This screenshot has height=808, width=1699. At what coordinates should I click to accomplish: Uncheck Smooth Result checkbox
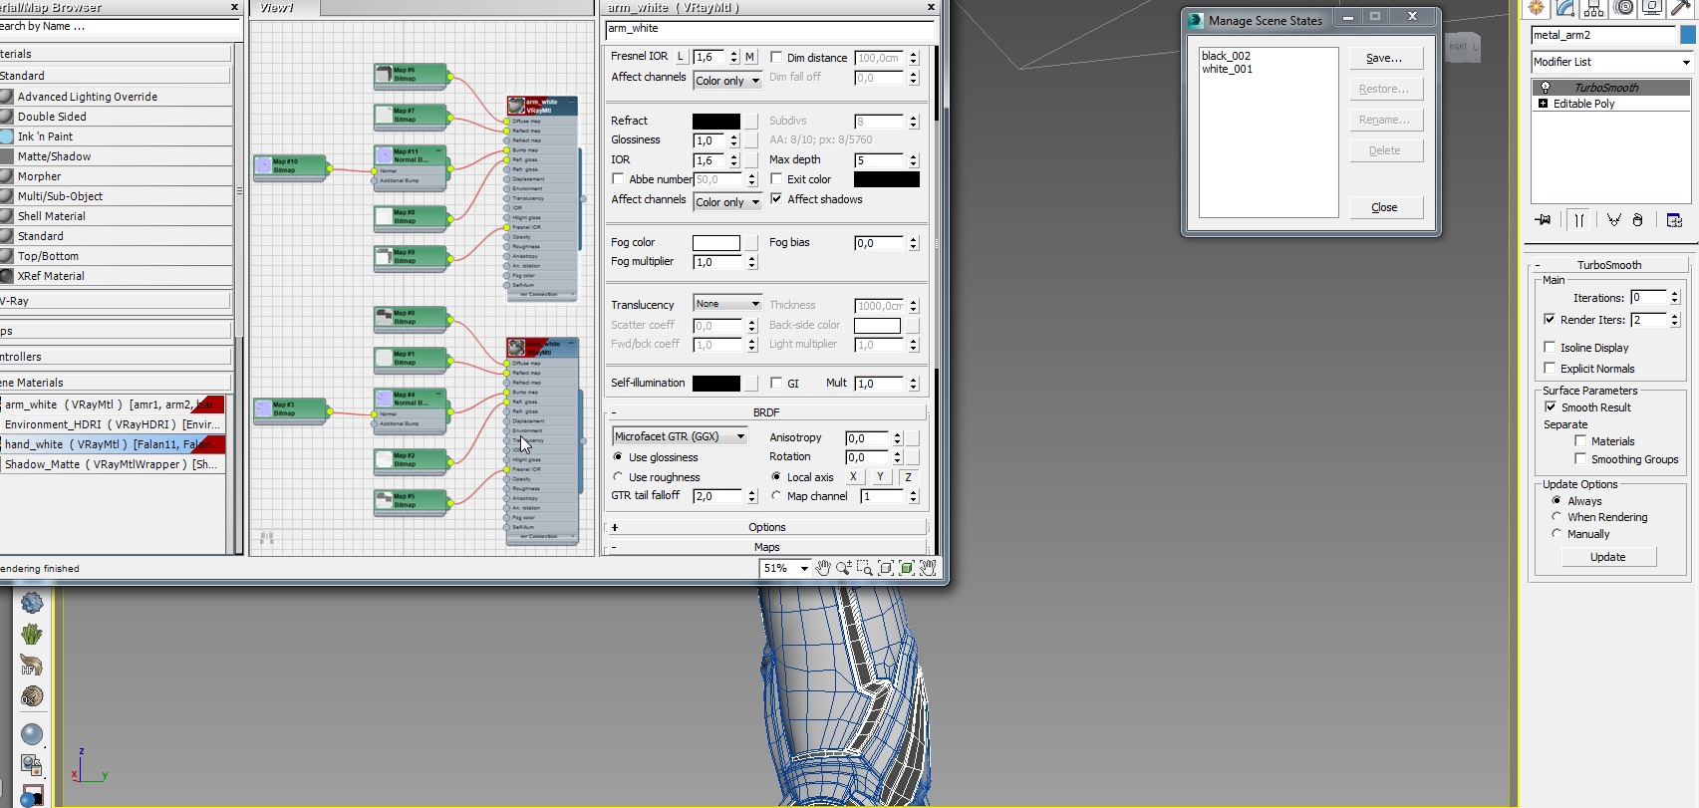pyautogui.click(x=1551, y=407)
